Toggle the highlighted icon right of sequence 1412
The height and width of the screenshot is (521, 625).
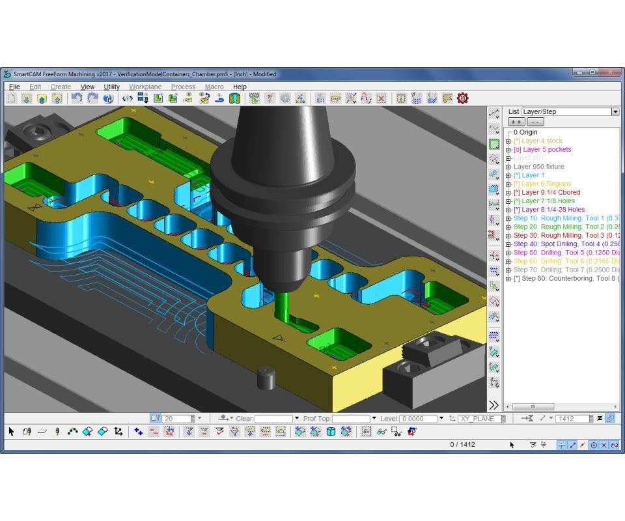(x=610, y=418)
